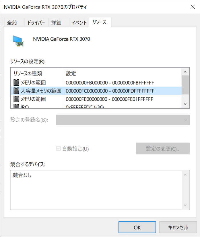Click the memory chip icon for FB000000 row

[x=16, y=82]
